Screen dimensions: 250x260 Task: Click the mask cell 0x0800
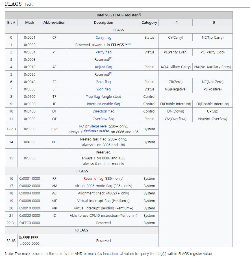tap(30, 119)
